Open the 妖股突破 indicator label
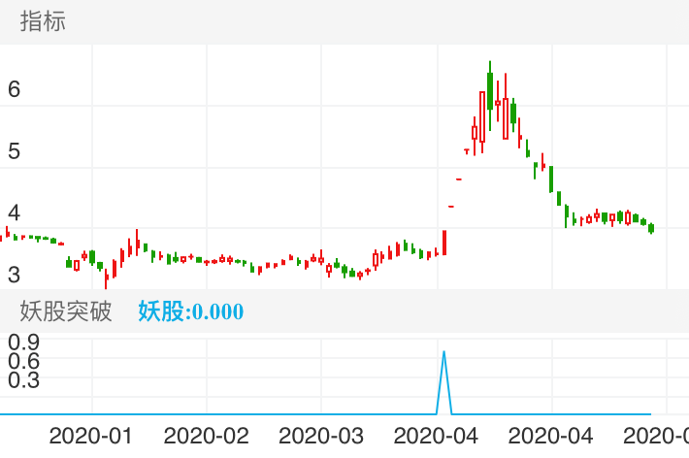 [67, 311]
